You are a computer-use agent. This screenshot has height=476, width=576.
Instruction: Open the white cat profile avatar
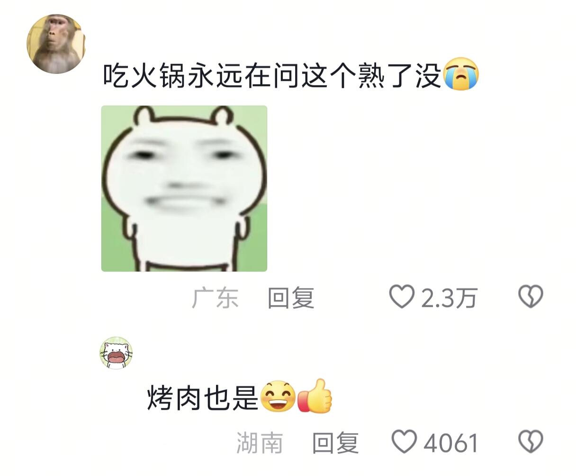click(116, 353)
